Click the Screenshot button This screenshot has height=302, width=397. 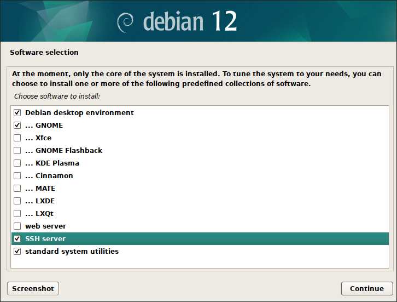click(33, 288)
